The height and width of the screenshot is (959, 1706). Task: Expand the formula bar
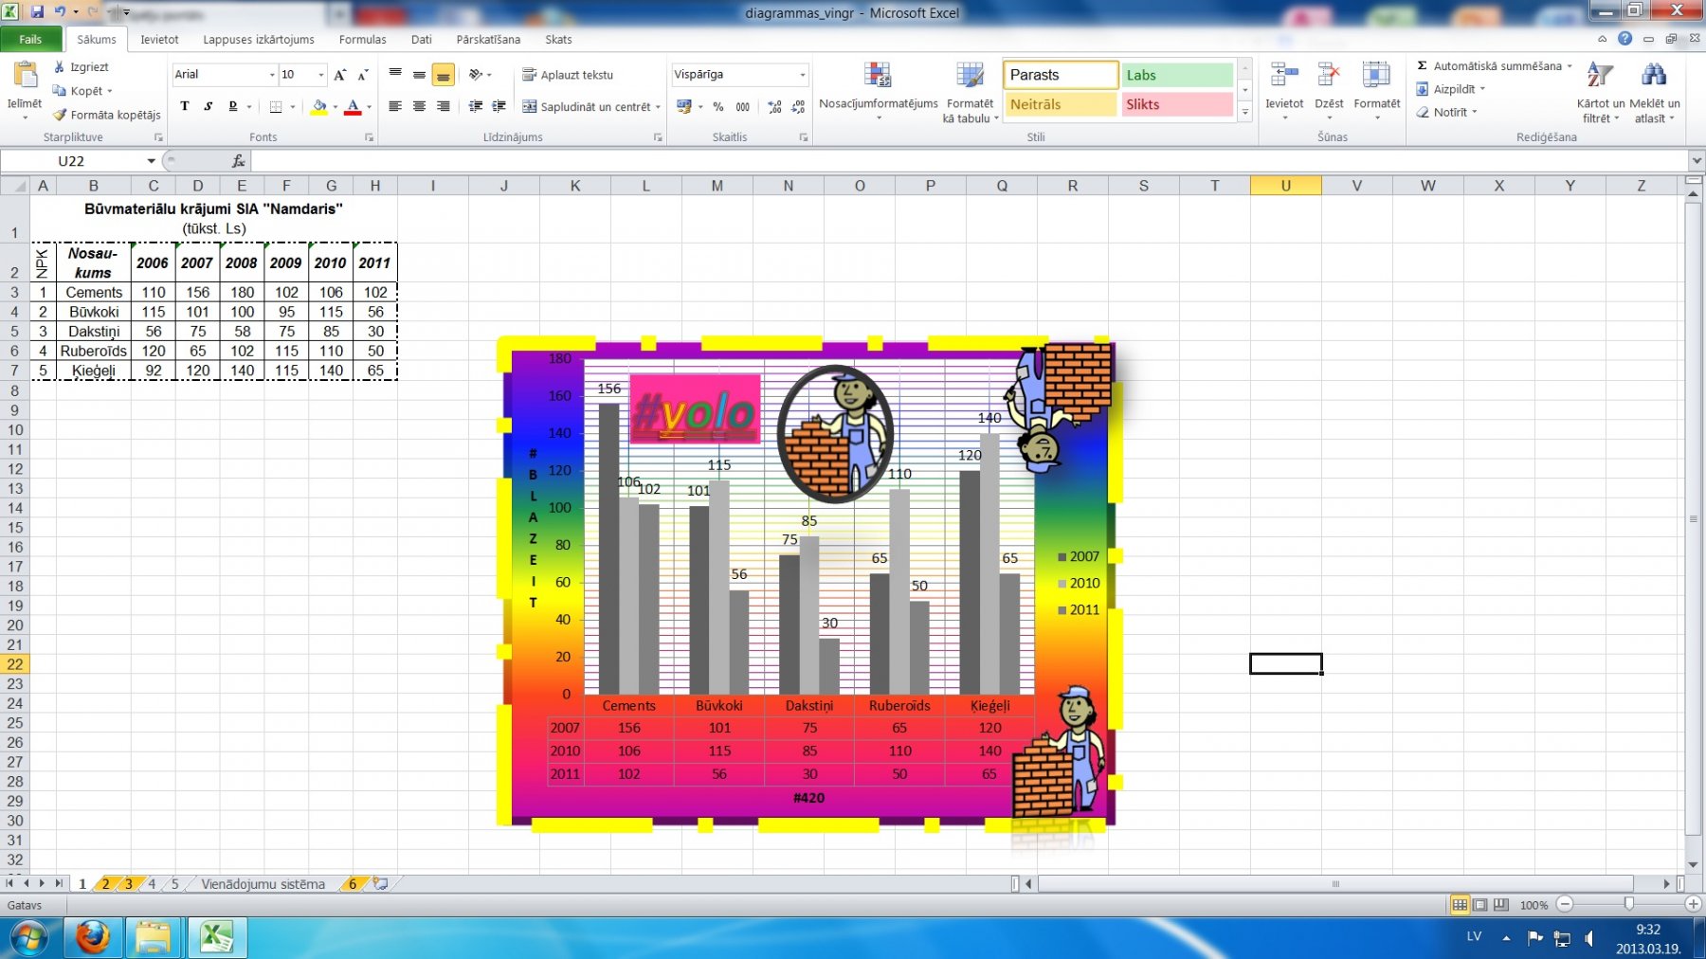1697,161
